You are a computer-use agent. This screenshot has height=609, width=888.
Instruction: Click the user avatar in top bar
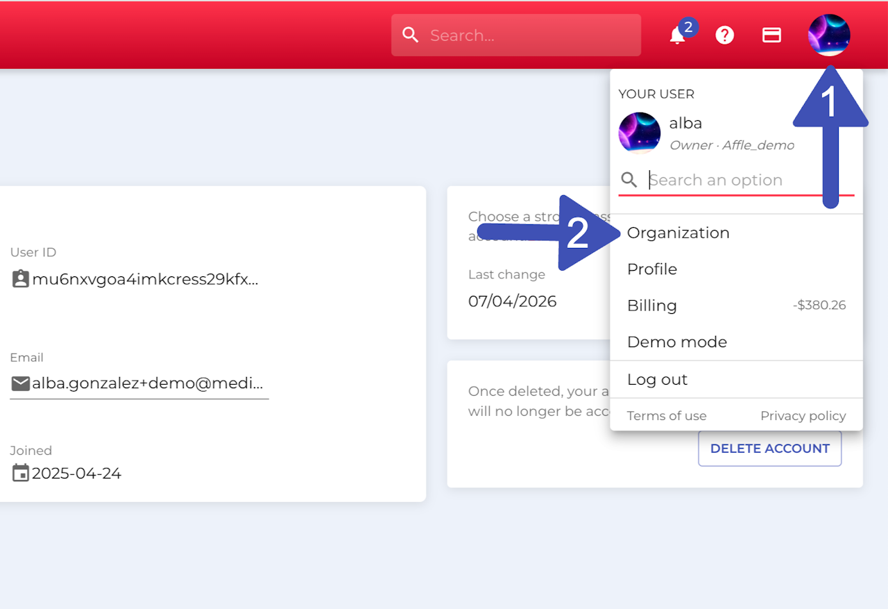click(829, 35)
